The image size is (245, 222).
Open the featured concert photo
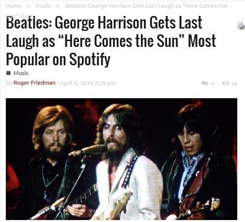click(x=122, y=159)
